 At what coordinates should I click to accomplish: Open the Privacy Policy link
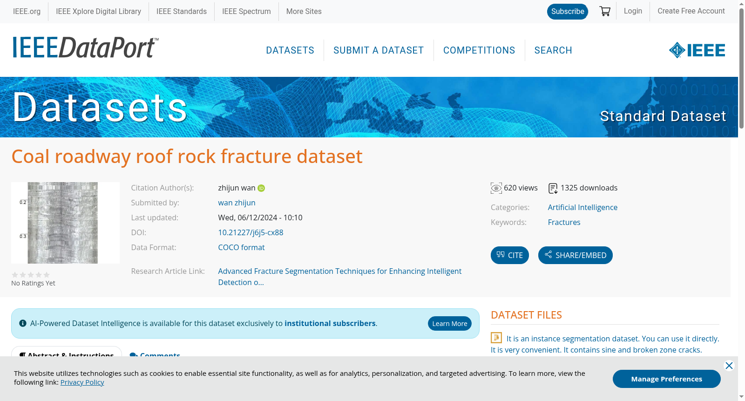(x=82, y=382)
